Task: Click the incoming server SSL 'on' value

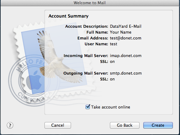Action: [x=112, y=62]
